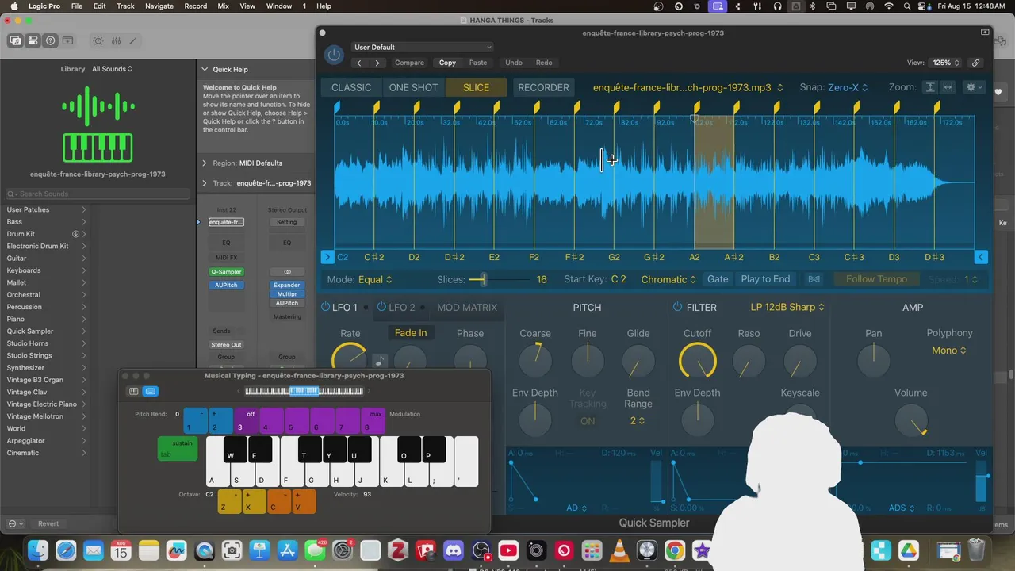Image resolution: width=1015 pixels, height=571 pixels.
Task: Click the Compare button
Action: [x=410, y=63]
